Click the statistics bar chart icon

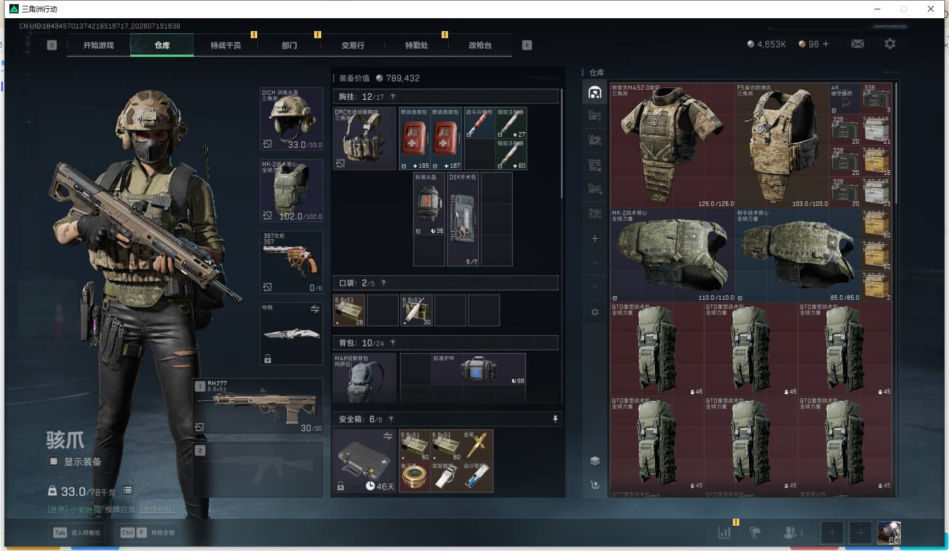click(725, 533)
